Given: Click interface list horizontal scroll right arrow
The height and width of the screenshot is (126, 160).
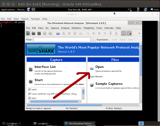Looking at the screenshot, I should pyautogui.click(x=80, y=101).
